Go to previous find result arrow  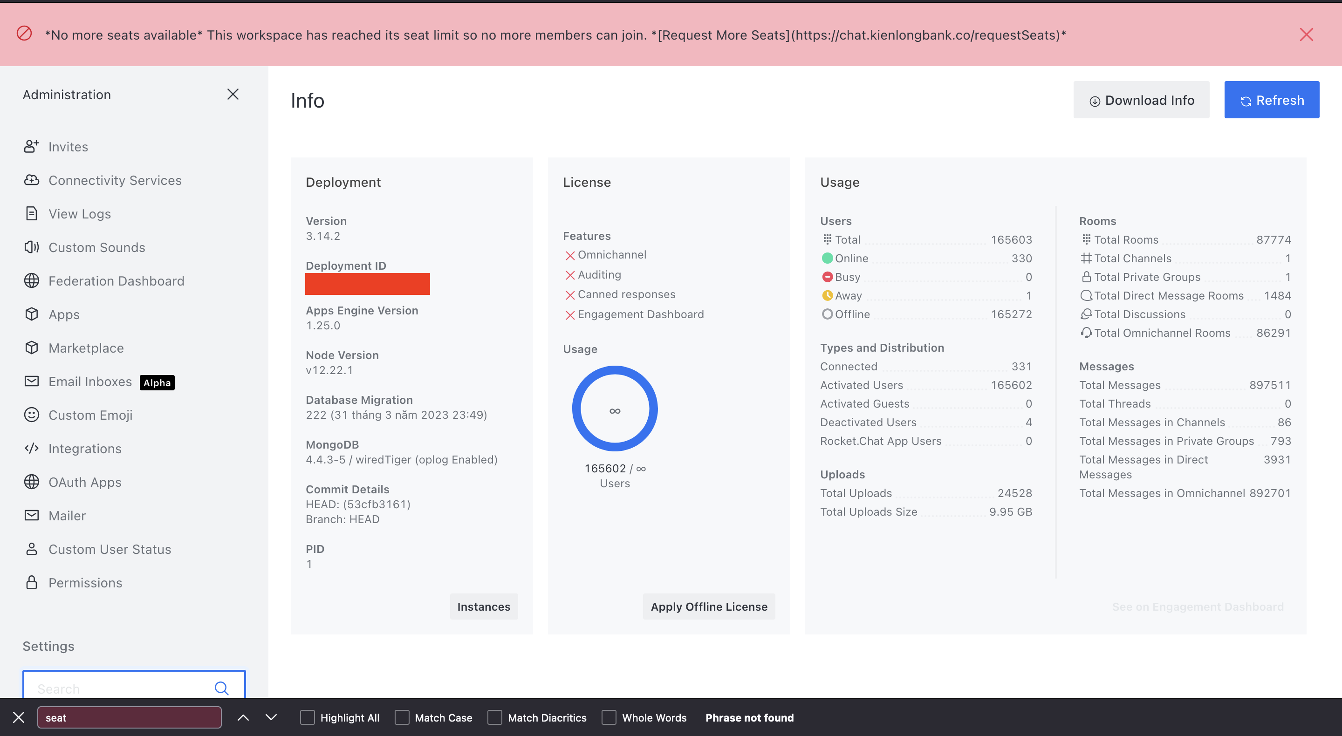243,717
